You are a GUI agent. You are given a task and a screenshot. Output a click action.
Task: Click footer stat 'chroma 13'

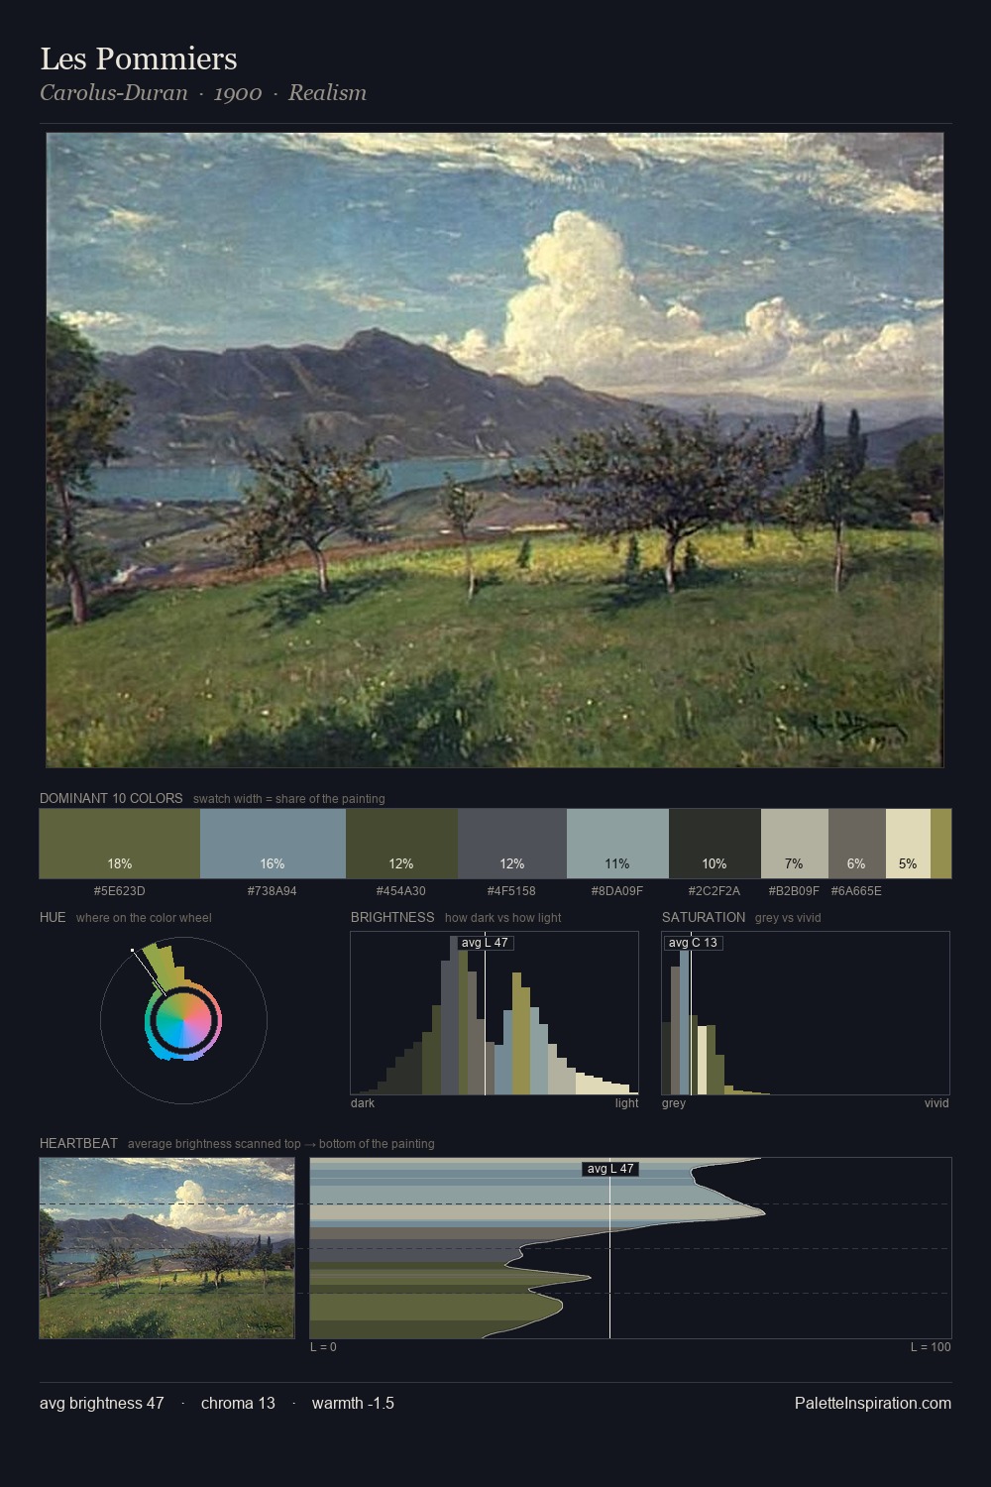[238, 1403]
